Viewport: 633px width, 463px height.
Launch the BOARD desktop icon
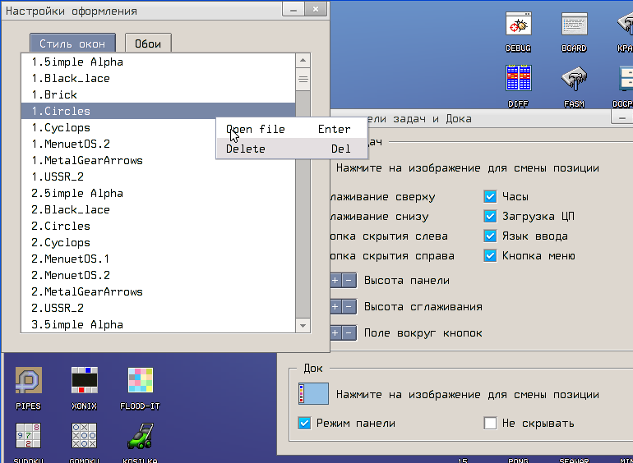point(574,27)
